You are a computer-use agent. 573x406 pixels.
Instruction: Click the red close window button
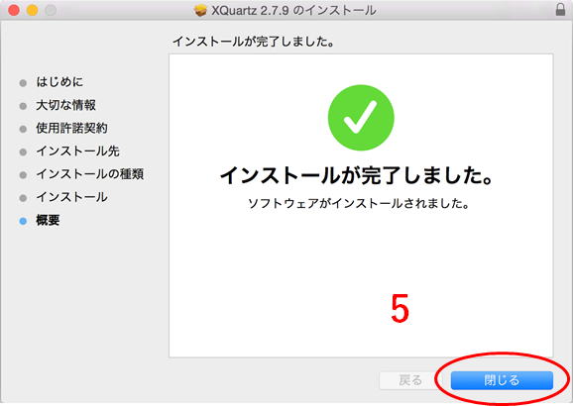(x=14, y=10)
